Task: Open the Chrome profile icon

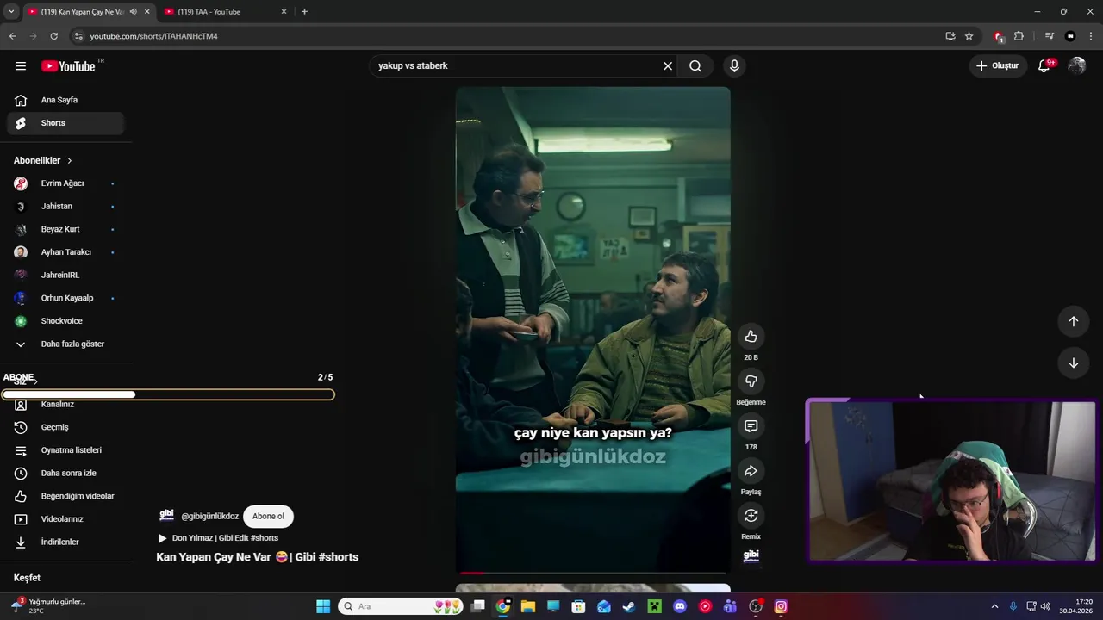Action: (x=1070, y=36)
